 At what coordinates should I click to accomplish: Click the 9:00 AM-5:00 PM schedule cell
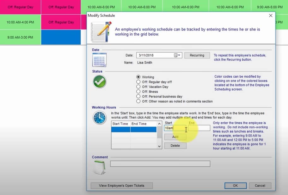tap(270, 7)
